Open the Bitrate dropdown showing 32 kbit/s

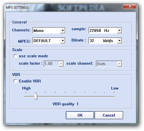pyautogui.click(x=105, y=41)
